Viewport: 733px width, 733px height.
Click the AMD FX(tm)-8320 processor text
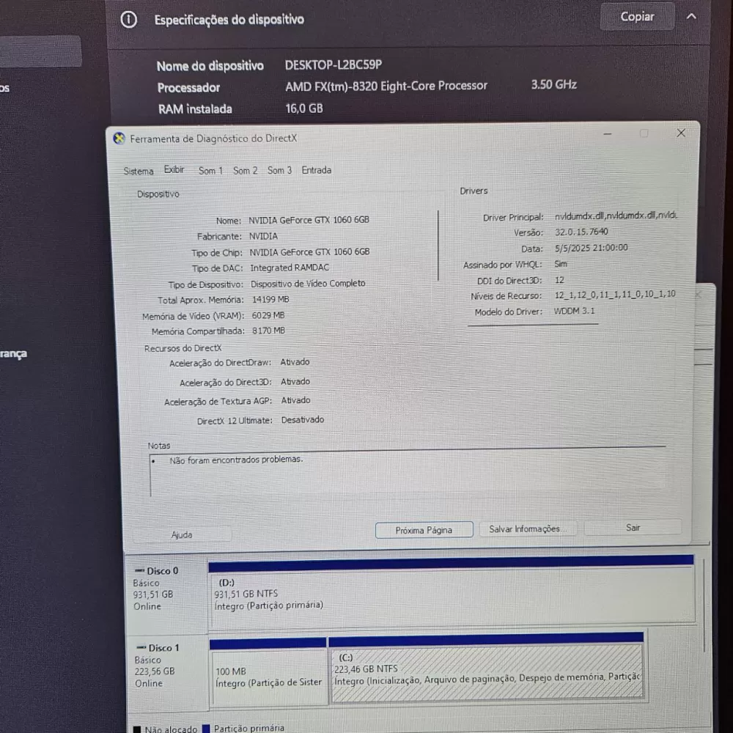click(386, 86)
